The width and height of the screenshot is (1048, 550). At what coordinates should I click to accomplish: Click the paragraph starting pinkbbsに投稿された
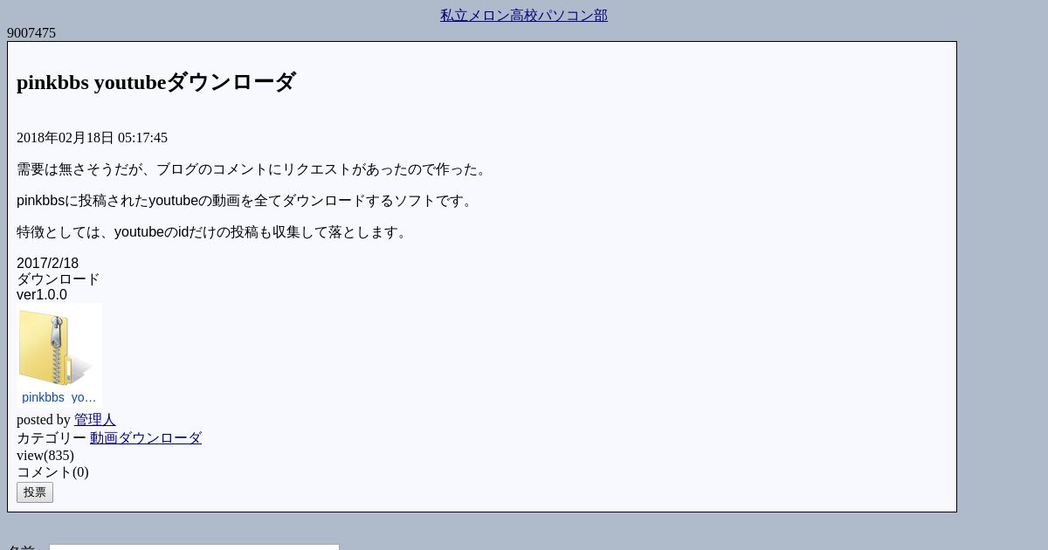(x=246, y=201)
